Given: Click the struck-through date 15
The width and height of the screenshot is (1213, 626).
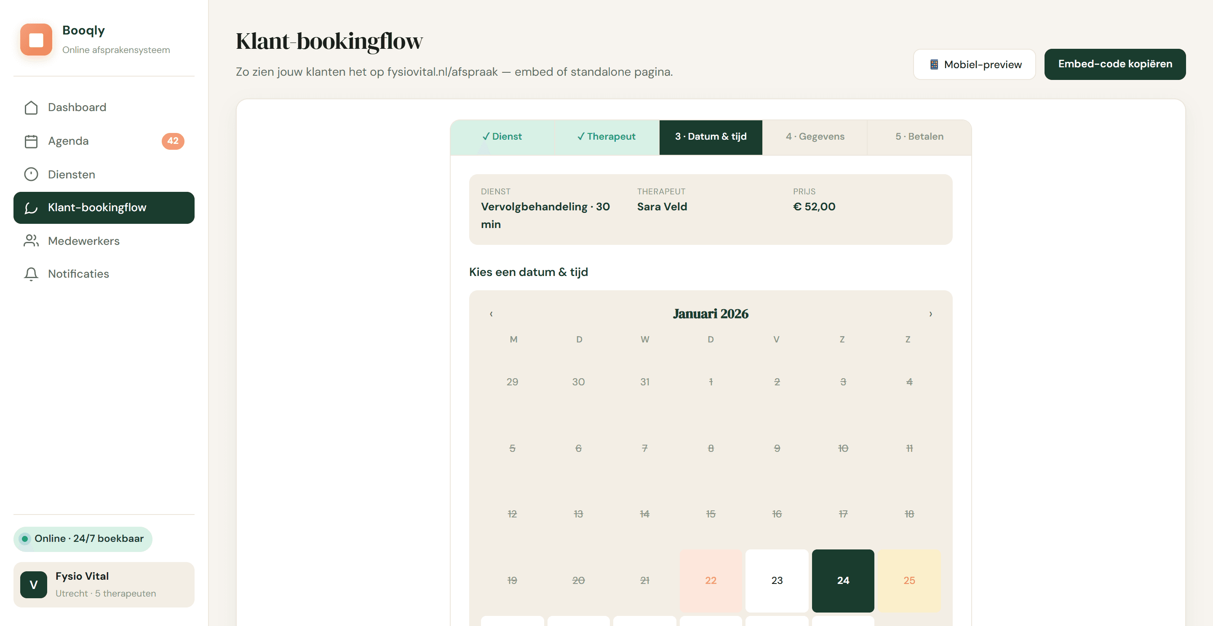Looking at the screenshot, I should click(x=711, y=514).
